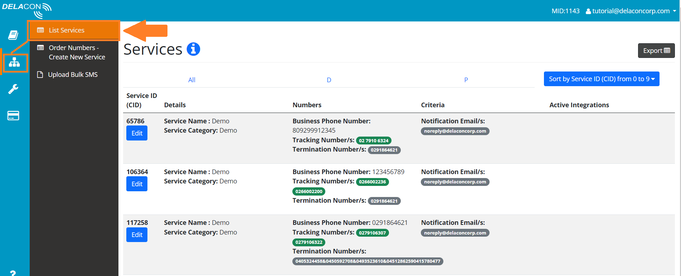Click the Numbers column header
The height and width of the screenshot is (276, 681).
[307, 105]
